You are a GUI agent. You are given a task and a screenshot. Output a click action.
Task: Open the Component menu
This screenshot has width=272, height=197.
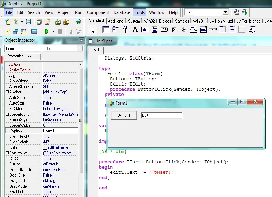click(x=98, y=12)
